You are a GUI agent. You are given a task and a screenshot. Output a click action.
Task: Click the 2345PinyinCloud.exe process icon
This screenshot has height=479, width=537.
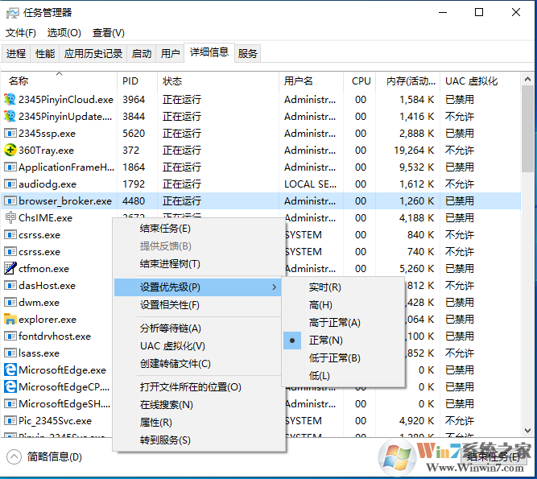click(x=10, y=100)
